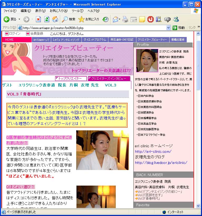Open the ツール(T) menu
The width and height of the screenshot is (202, 216).
click(x=77, y=11)
